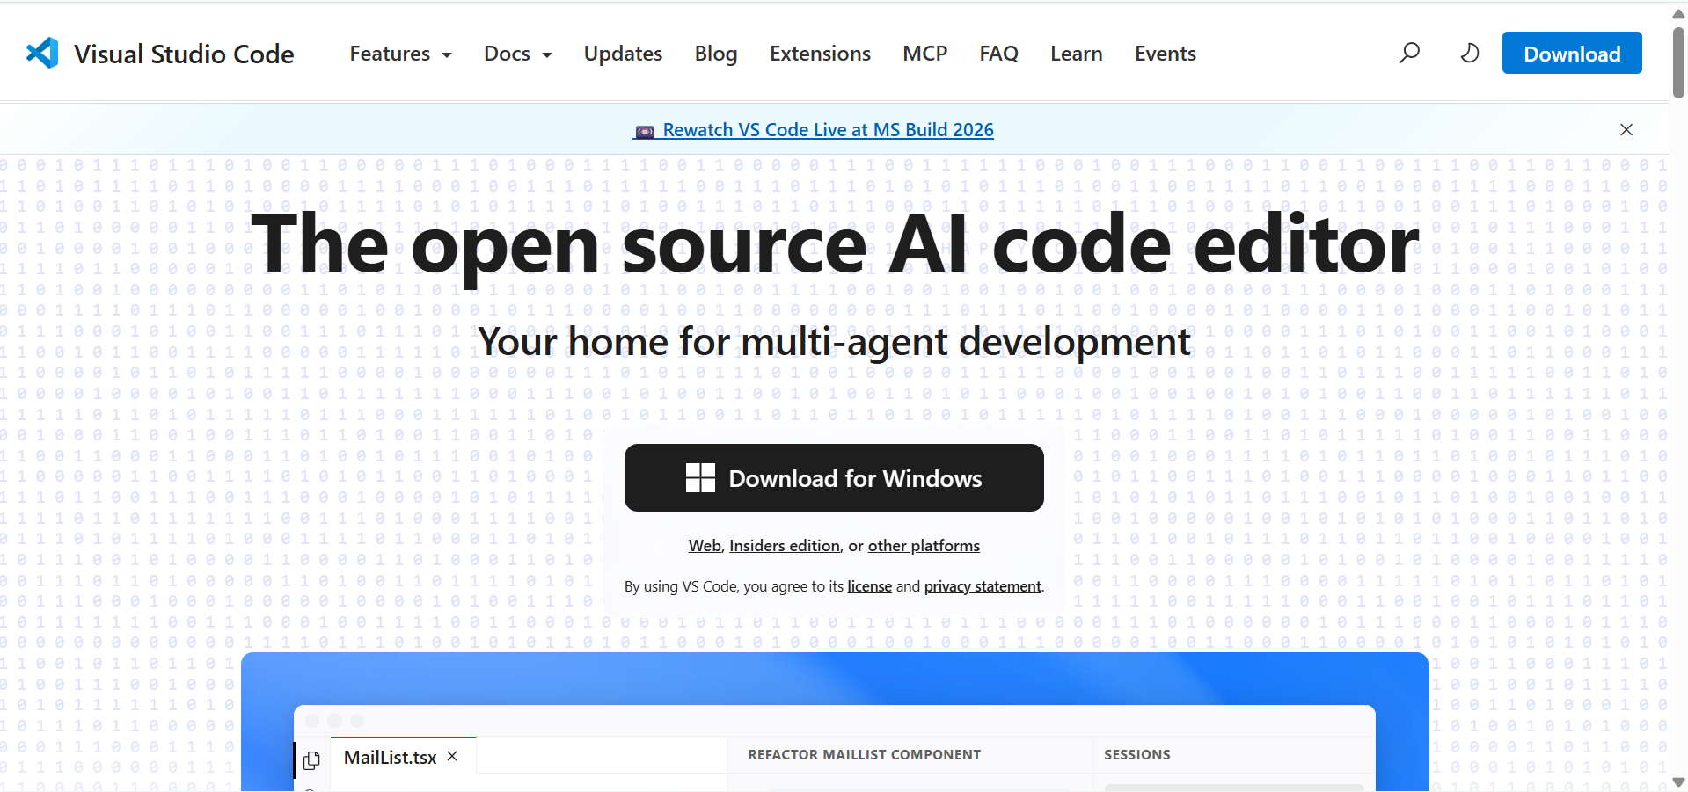Viewport: 1688px width, 792px height.
Task: Follow the Web link below the download button
Action: [x=705, y=546]
